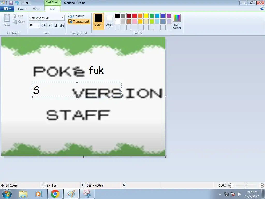Pick the yellow color swatch
This screenshot has width=265, height=199.
point(146,16)
